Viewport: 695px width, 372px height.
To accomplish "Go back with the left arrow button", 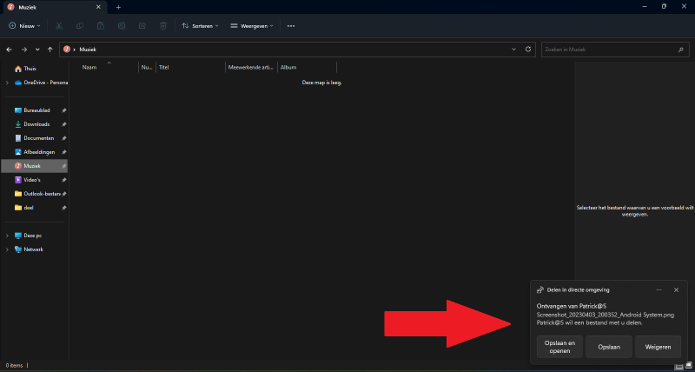I will 10,50.
